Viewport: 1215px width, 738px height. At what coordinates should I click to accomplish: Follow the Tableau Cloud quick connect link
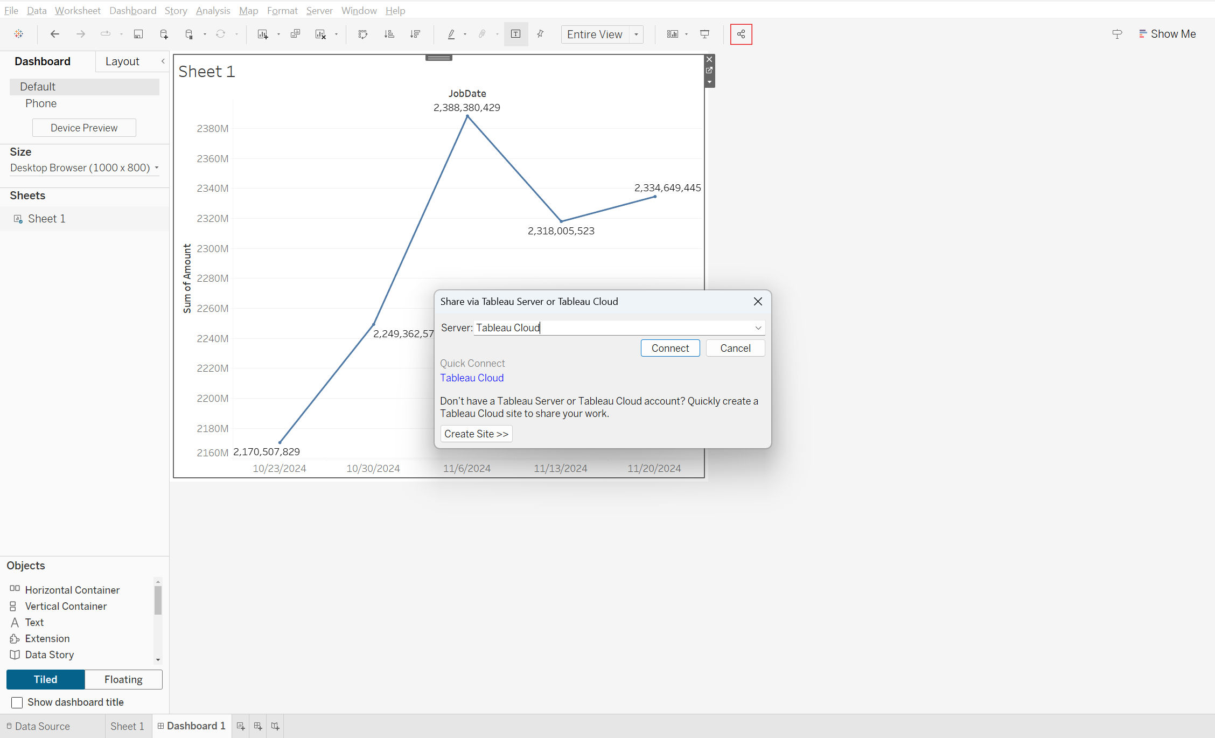pyautogui.click(x=472, y=378)
